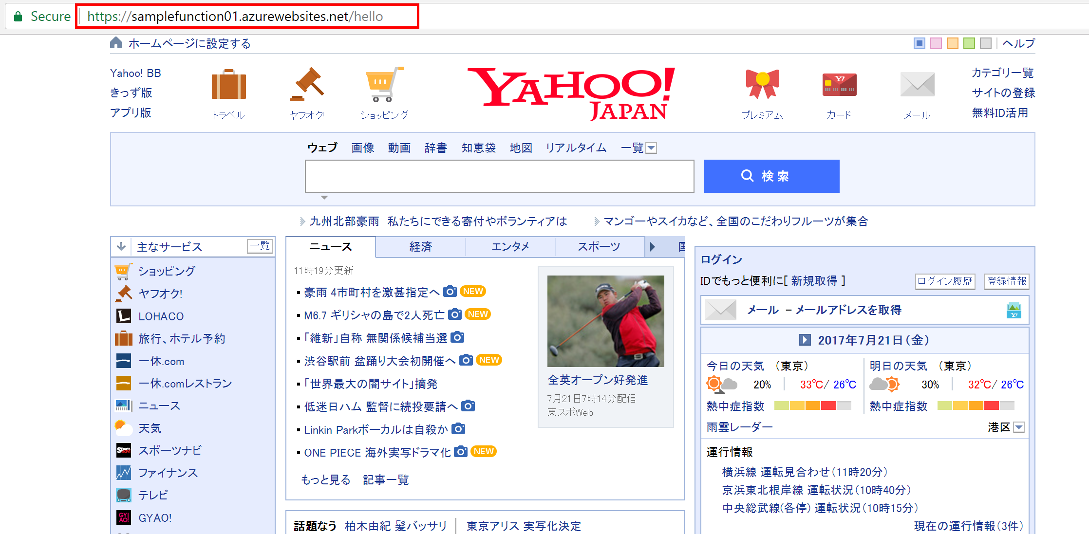Select the 画像 search type
The height and width of the screenshot is (534, 1089).
coord(363,148)
